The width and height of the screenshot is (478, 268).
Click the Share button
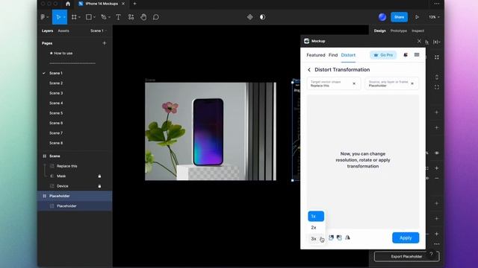coord(399,17)
